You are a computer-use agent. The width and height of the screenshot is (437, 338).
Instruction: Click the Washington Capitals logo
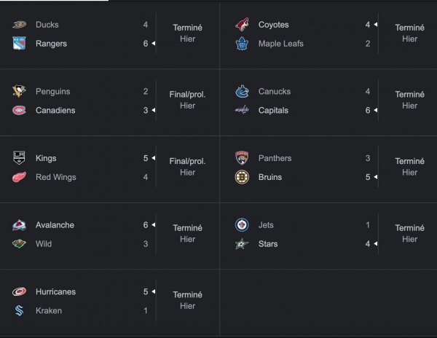point(242,111)
